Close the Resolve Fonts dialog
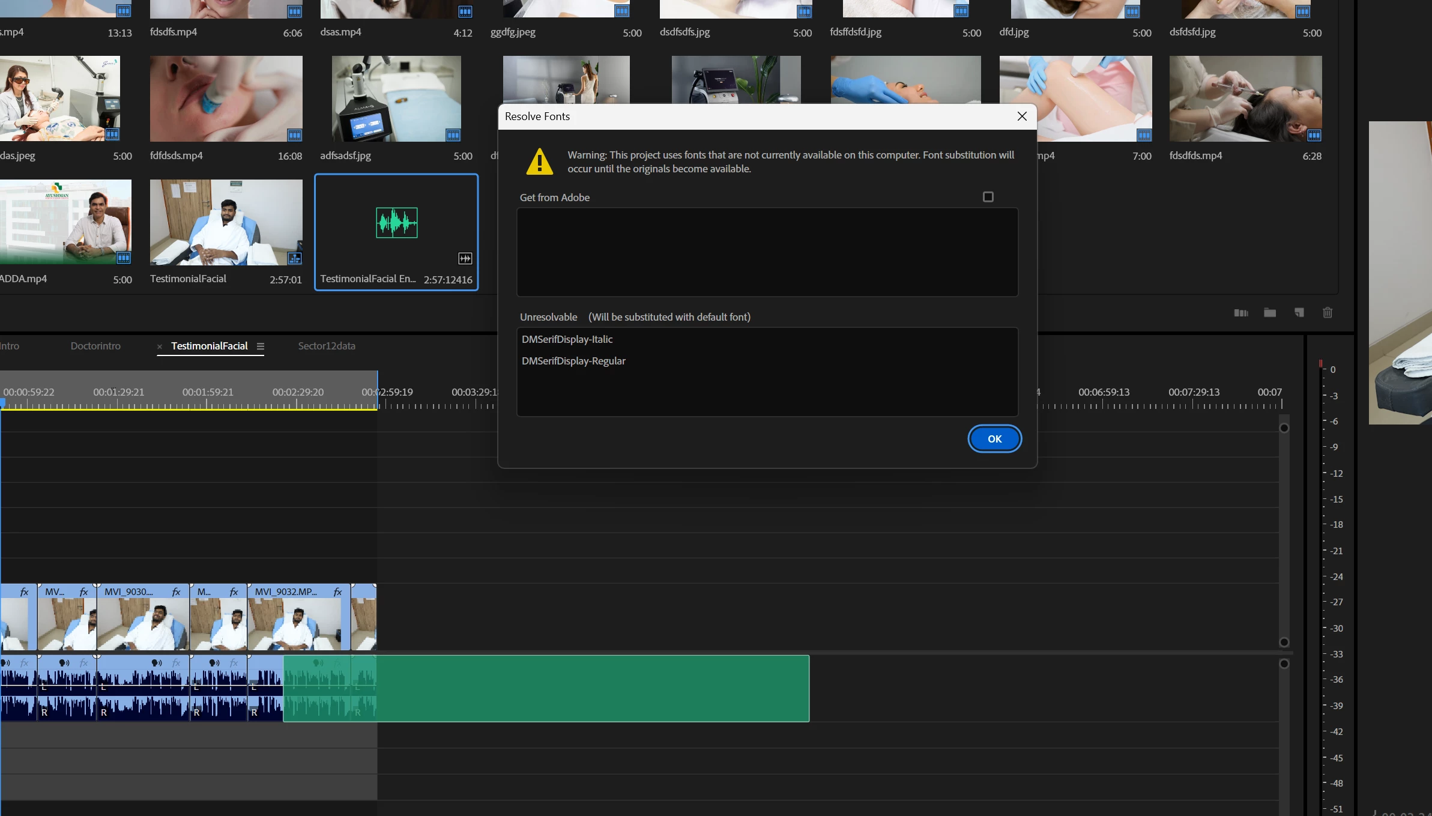 [1022, 116]
